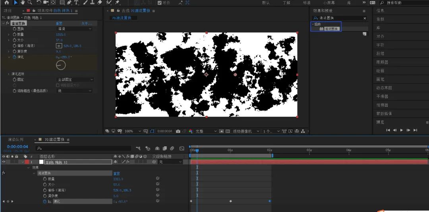Screen dimensions: 429x212
Task: Toggle the 演化 stopwatch in Effect Controls
Action: [x=15, y=57]
